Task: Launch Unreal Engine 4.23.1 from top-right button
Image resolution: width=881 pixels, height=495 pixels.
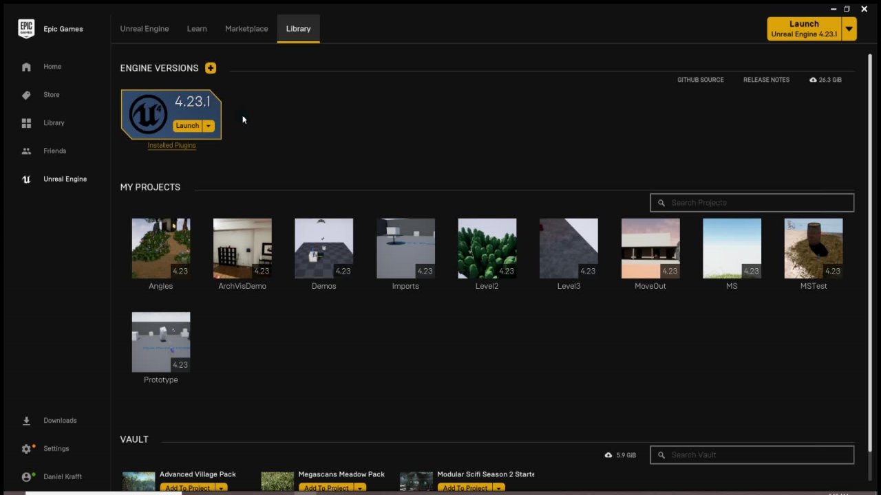Action: click(x=805, y=29)
